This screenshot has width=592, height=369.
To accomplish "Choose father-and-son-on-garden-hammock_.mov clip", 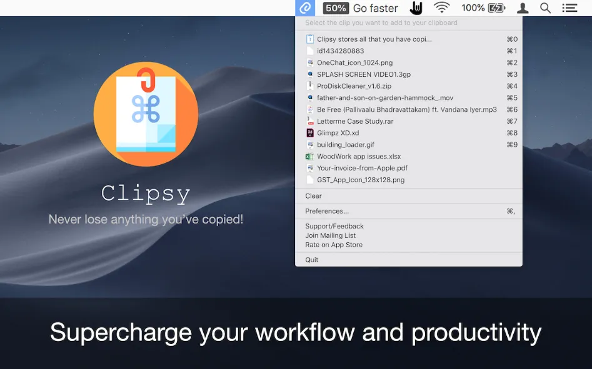I will click(408, 97).
